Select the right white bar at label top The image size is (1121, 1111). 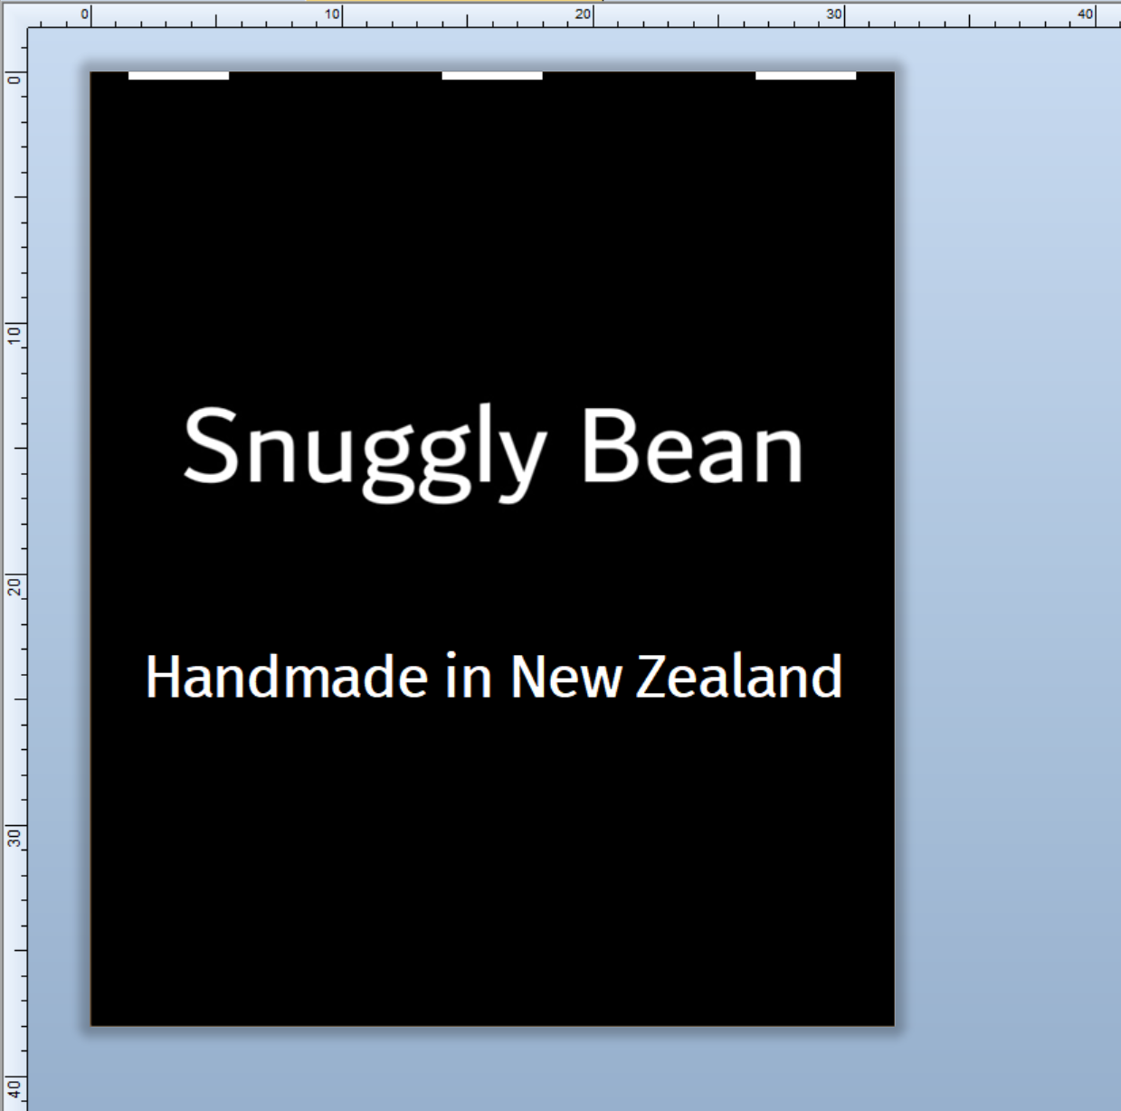(805, 76)
